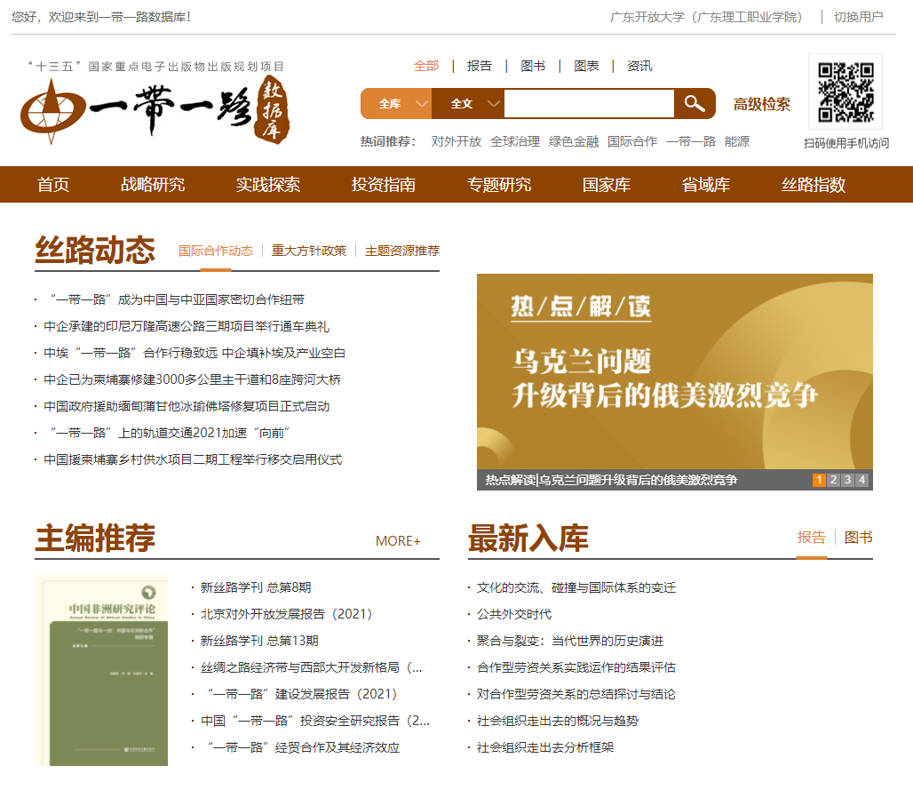Select carousel slide 4

click(862, 480)
